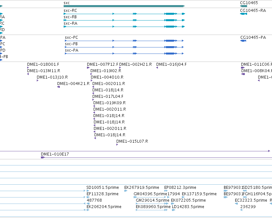Click the LD14283.5prime EST label

188,207
